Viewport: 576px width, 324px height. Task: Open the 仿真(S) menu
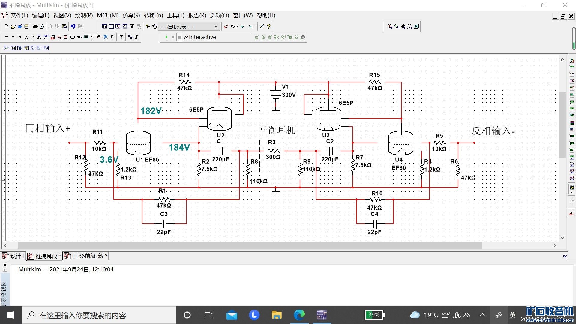point(131,16)
